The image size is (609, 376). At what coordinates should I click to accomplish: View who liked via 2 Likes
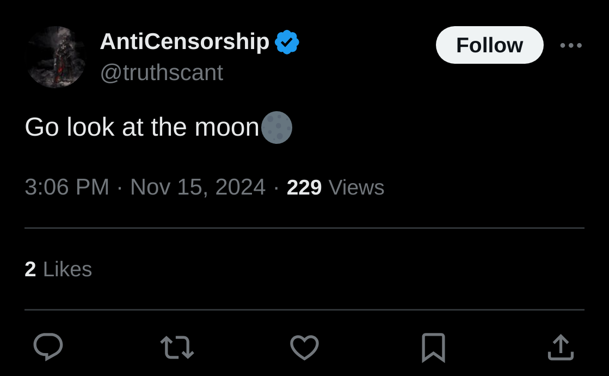[58, 269]
